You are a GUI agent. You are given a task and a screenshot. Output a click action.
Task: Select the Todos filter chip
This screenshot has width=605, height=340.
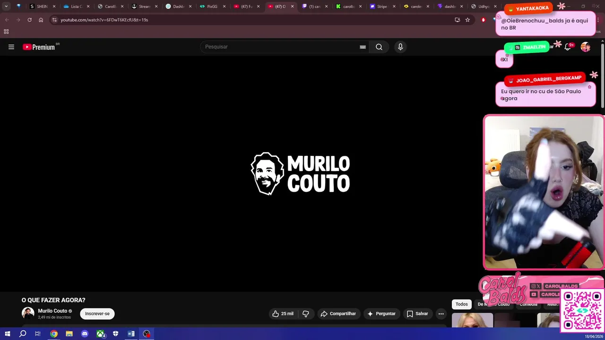pyautogui.click(x=462, y=304)
